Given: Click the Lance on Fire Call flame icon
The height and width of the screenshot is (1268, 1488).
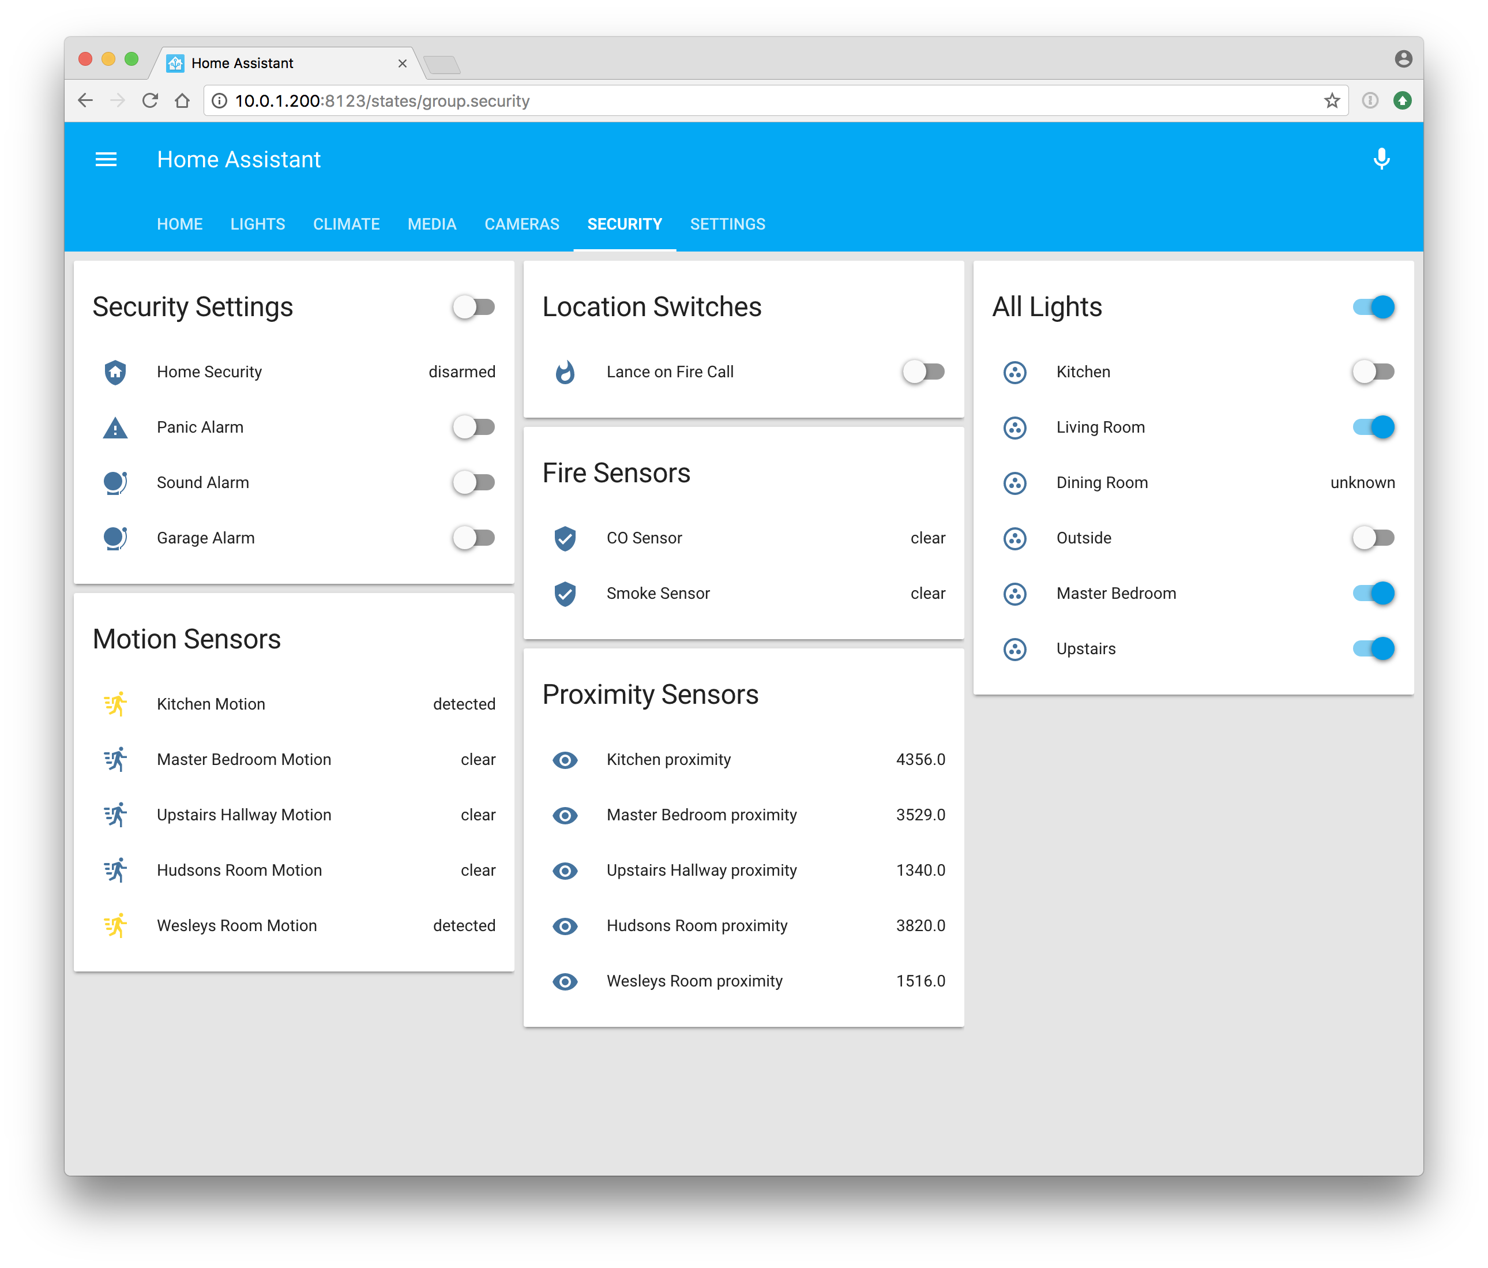Looking at the screenshot, I should [565, 372].
